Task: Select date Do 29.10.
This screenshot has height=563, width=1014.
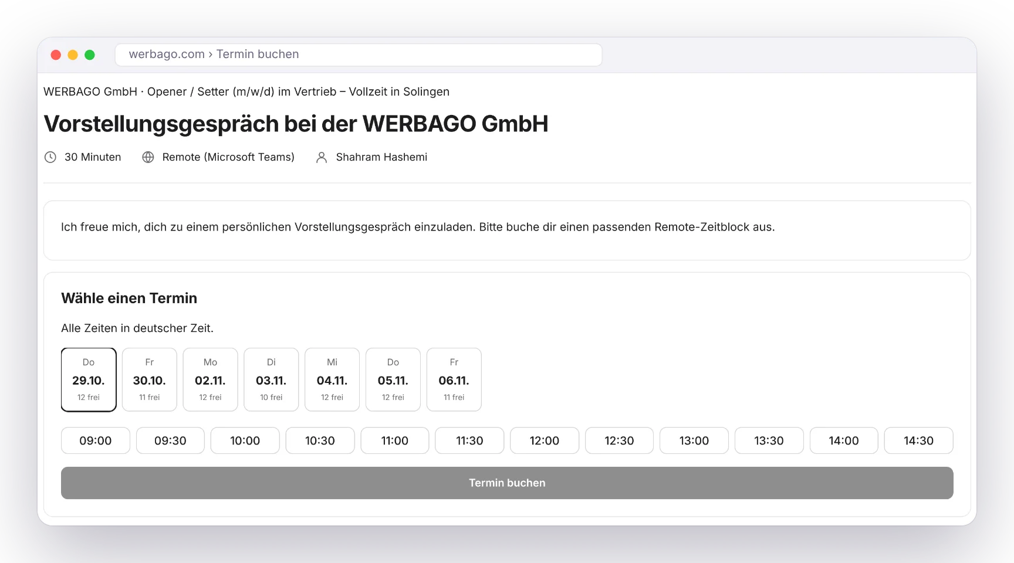Action: [89, 379]
